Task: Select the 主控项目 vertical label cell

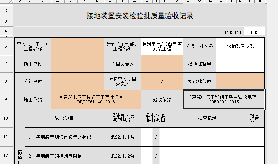Action: click(20, 137)
